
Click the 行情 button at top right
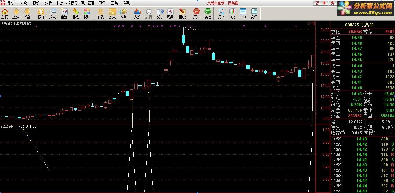click(321, 3)
